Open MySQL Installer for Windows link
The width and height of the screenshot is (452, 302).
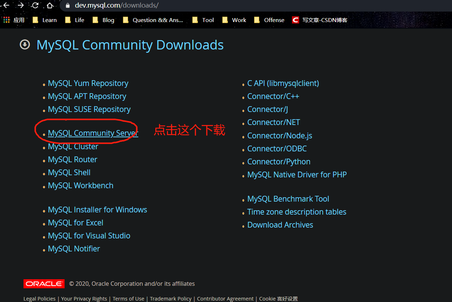(98, 210)
